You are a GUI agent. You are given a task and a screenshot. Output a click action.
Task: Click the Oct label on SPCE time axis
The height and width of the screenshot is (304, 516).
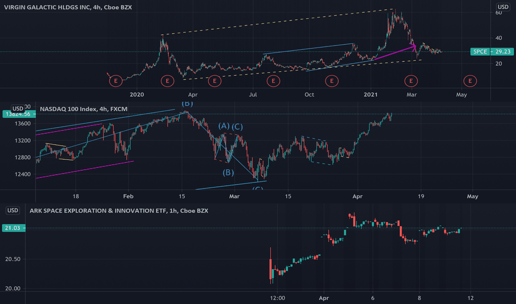309,95
